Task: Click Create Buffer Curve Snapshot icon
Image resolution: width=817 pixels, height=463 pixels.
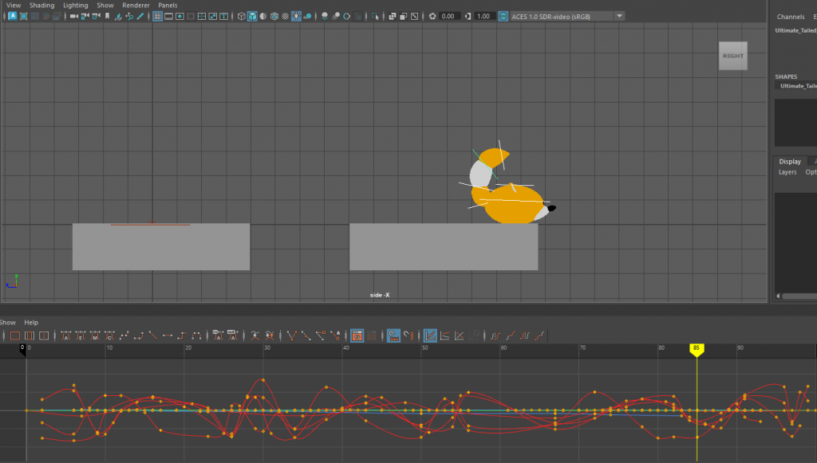Action: tap(255, 335)
